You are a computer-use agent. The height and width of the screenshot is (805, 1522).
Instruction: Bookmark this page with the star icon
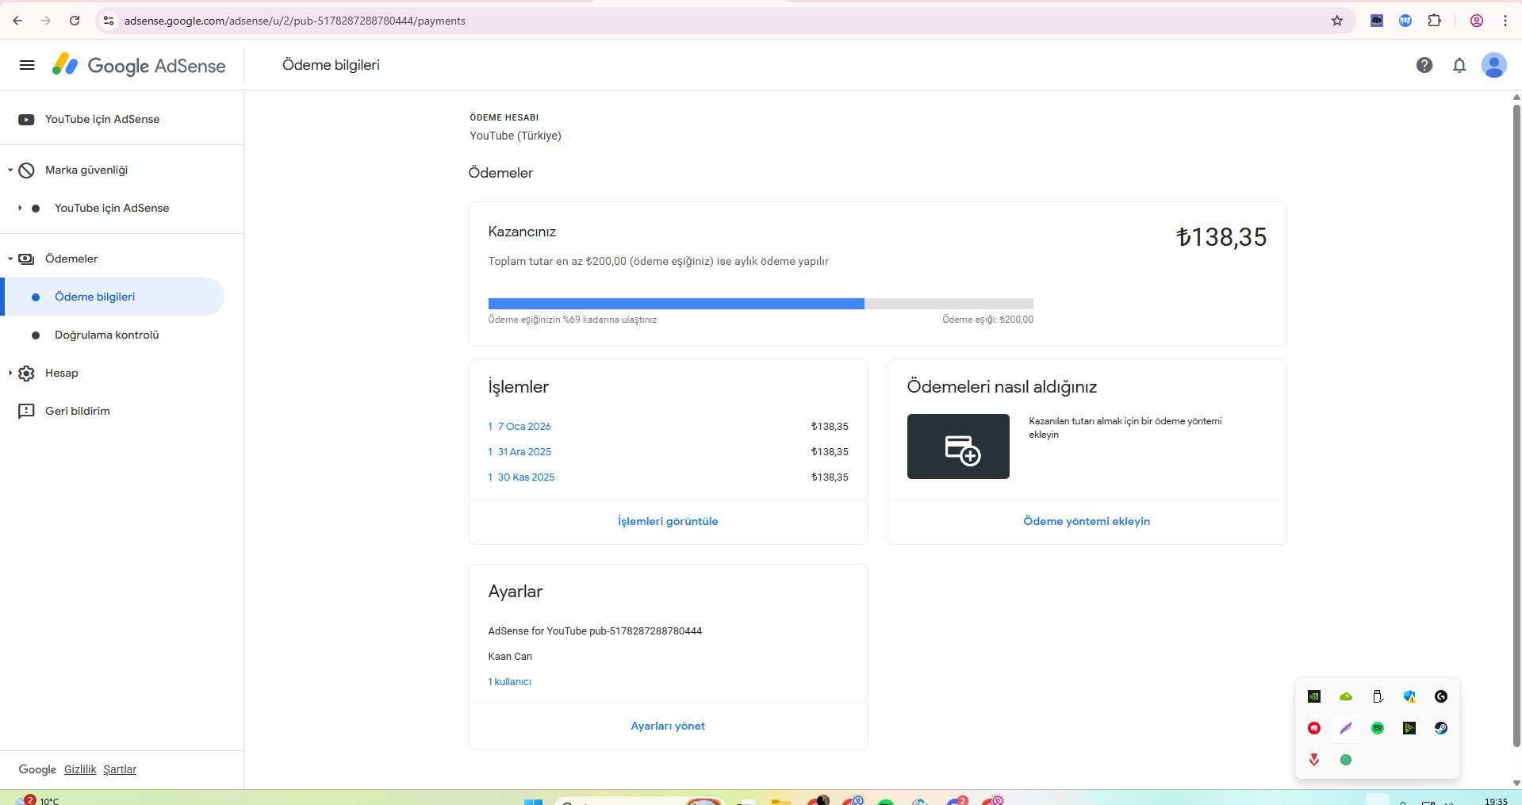pos(1337,21)
